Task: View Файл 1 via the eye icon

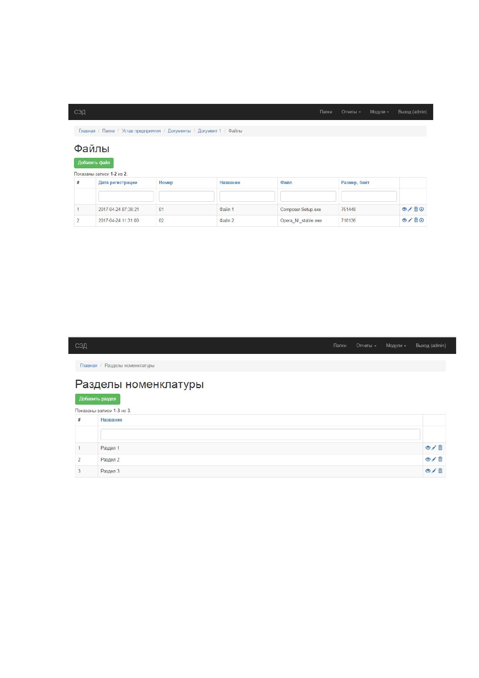Action: pos(404,209)
